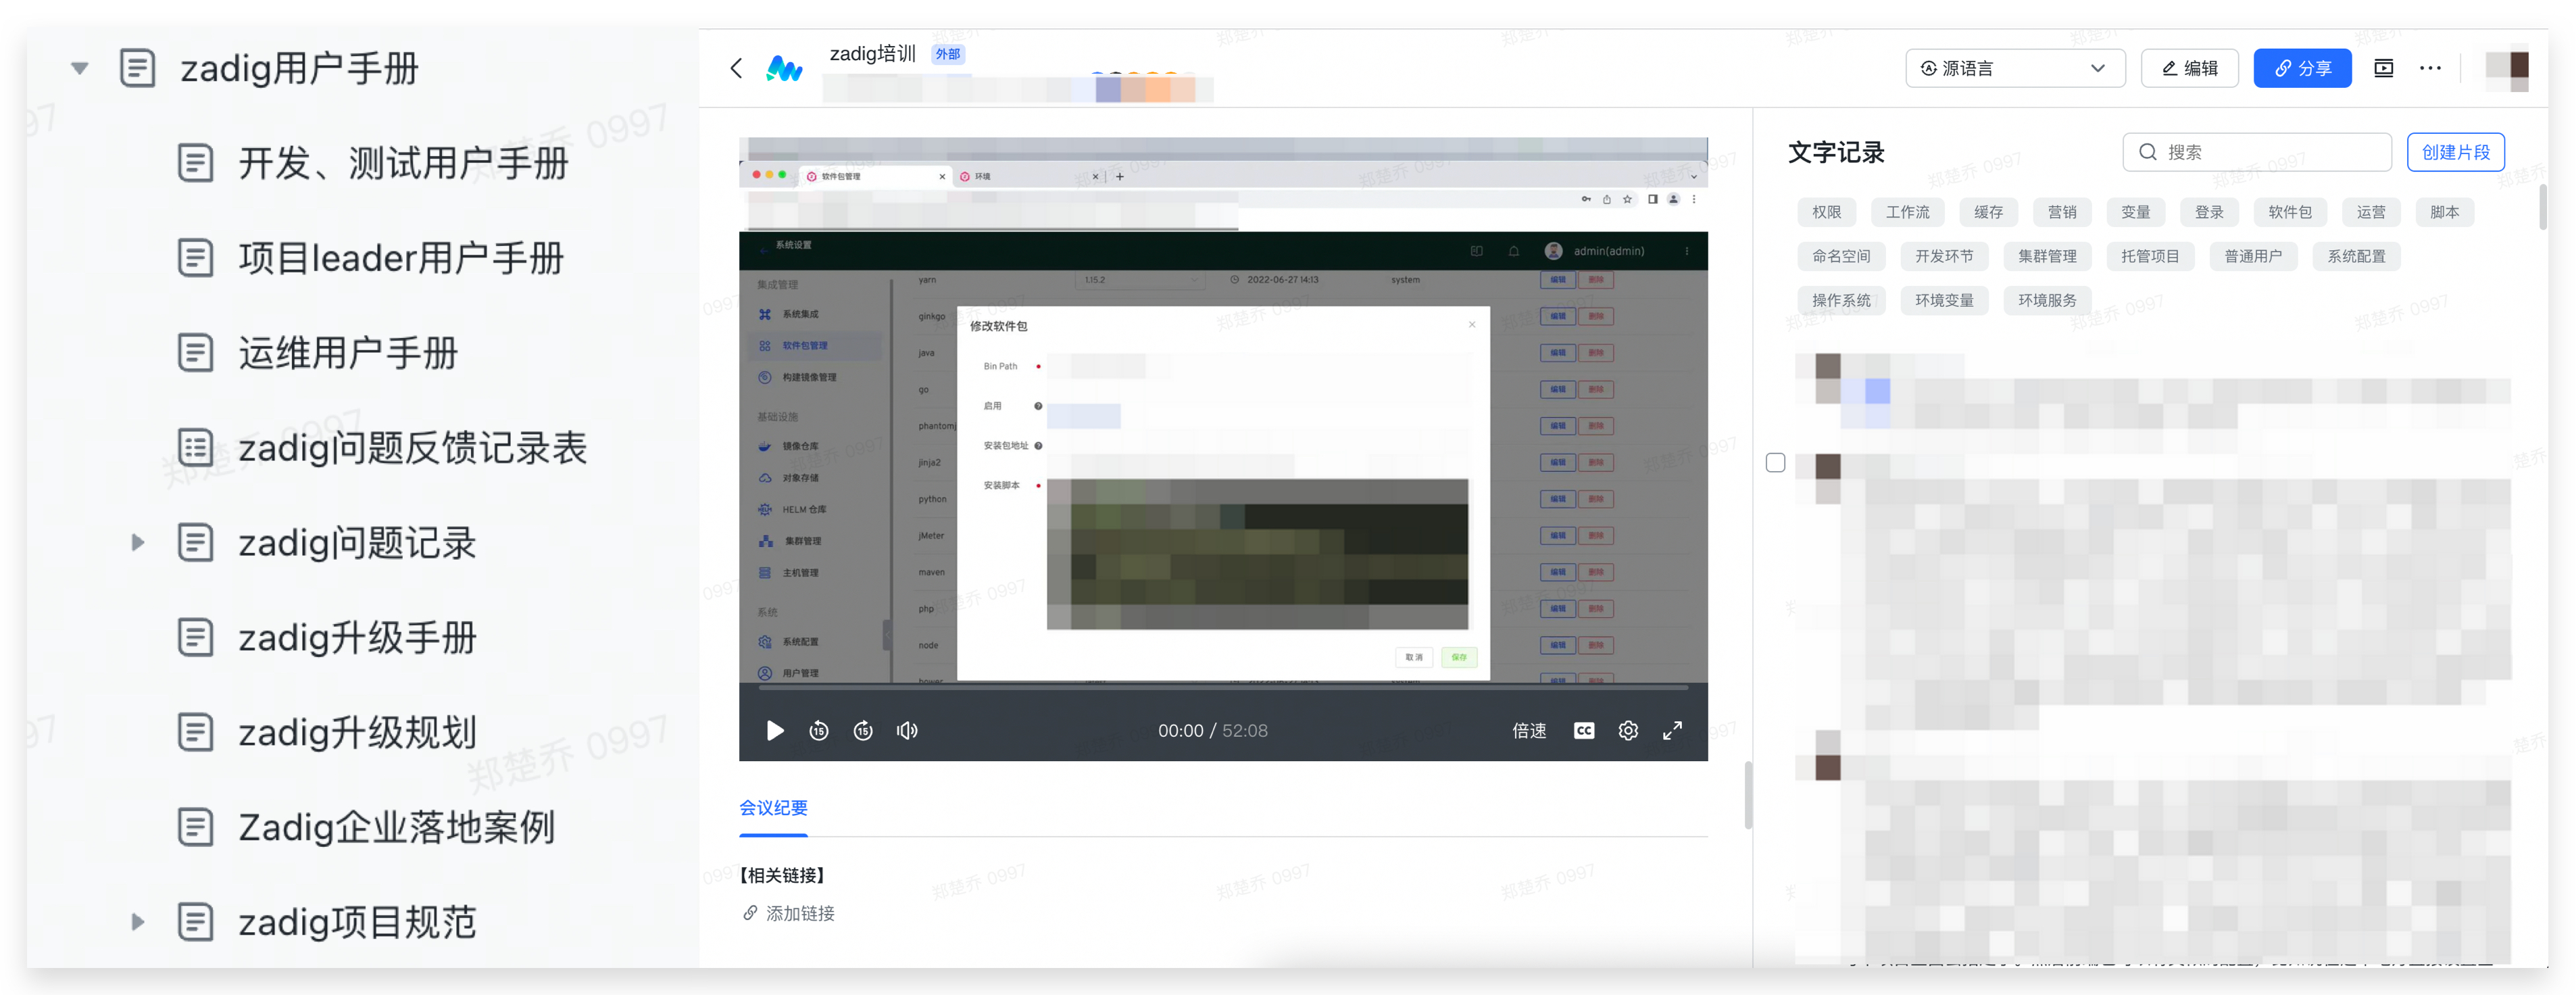Collapse the zadig用户手册 tree node
2576x995 pixels.
[x=80, y=68]
